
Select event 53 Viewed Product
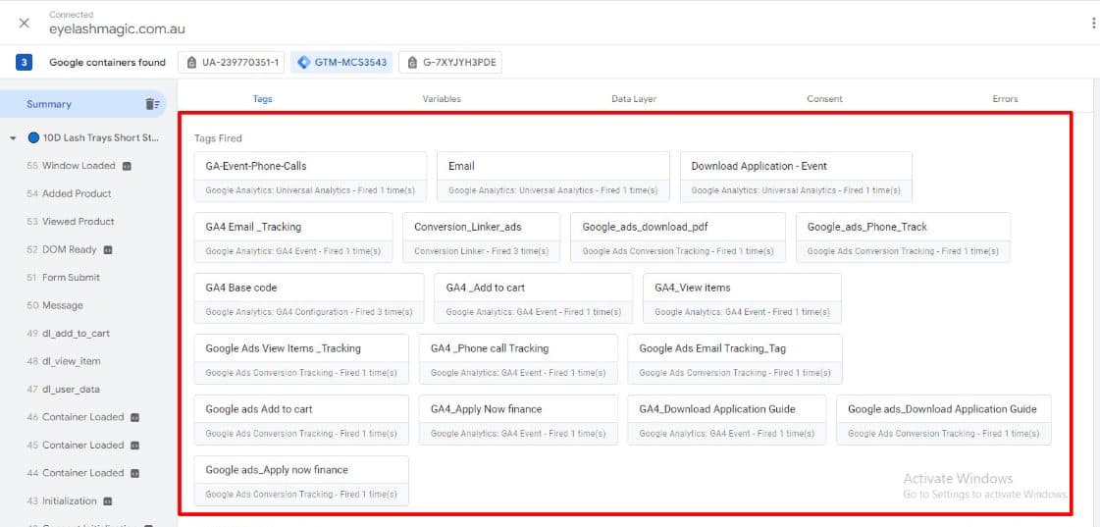tap(70, 222)
